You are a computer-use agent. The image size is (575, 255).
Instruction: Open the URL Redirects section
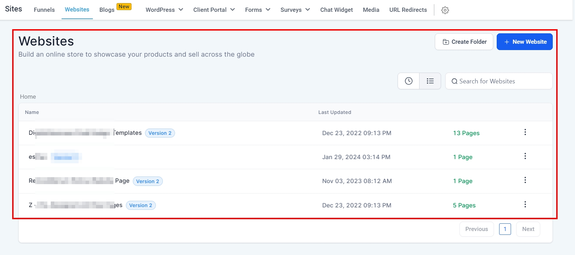pos(408,10)
